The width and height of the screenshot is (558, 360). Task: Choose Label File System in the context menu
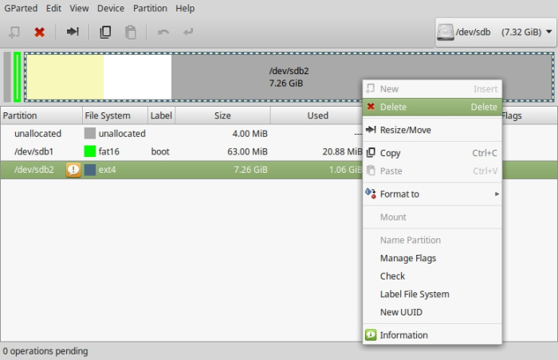(x=432, y=294)
